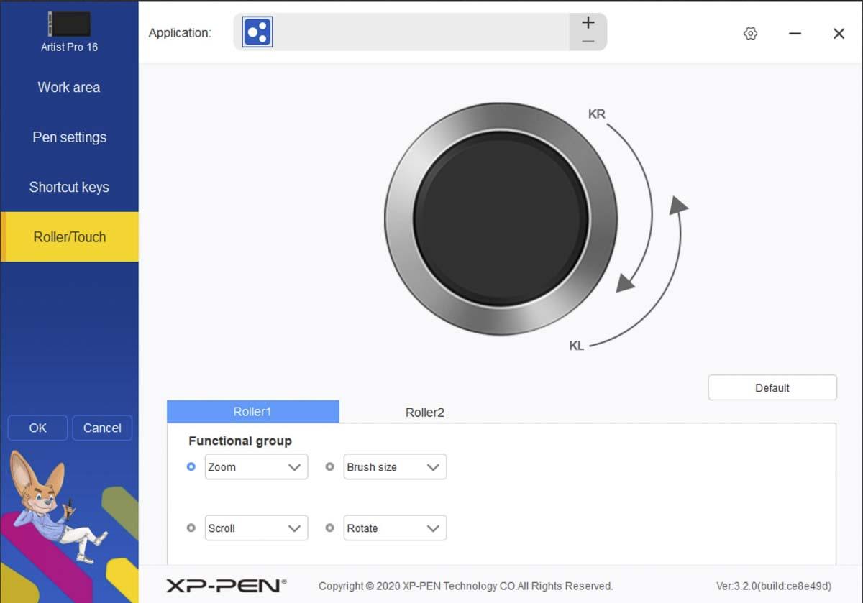The image size is (863, 603).
Task: Click the roller dial graphic
Action: tap(501, 218)
